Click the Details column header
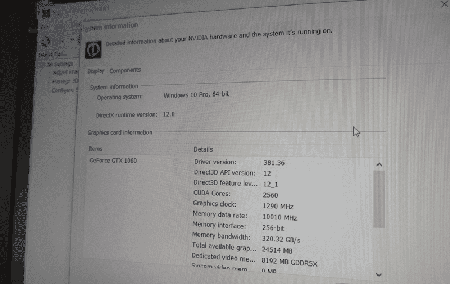 coord(203,149)
